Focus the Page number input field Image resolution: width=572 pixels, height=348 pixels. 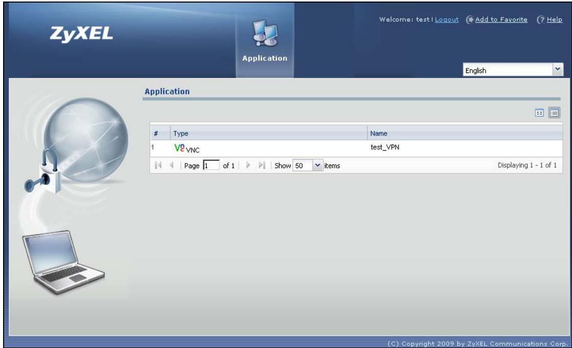click(211, 166)
